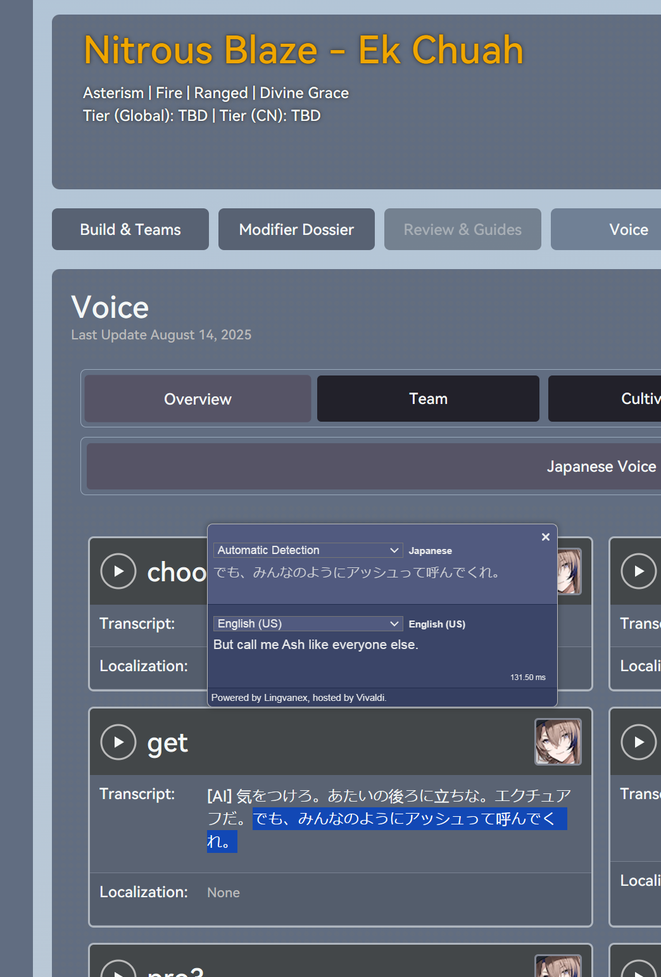This screenshot has width=661, height=977.
Task: Click the translated text 'But call me Ash like everyone else.'
Action: [316, 645]
